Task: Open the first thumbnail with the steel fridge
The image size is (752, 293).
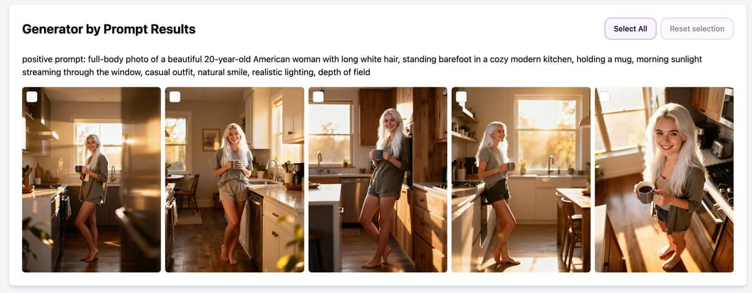Action: point(91,179)
